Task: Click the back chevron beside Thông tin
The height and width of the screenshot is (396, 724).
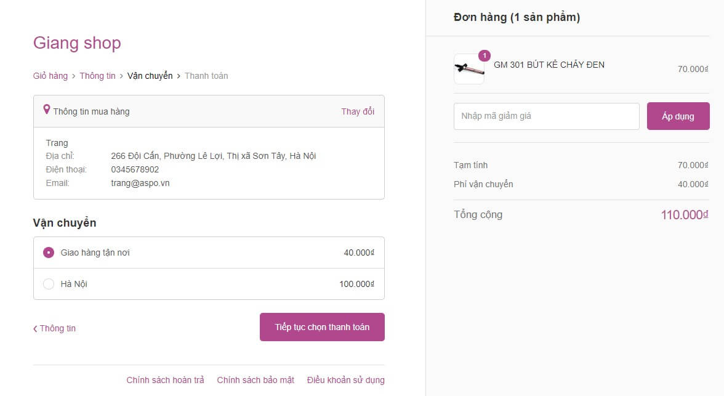Action: pos(35,329)
